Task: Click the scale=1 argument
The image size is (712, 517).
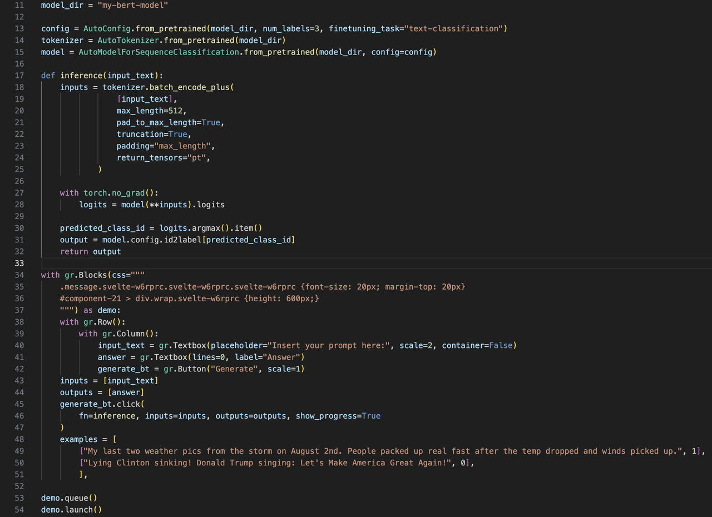Action: click(x=284, y=369)
